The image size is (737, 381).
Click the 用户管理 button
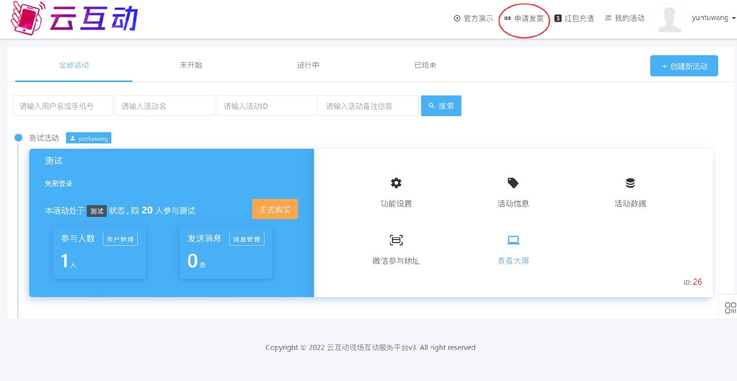click(x=120, y=239)
